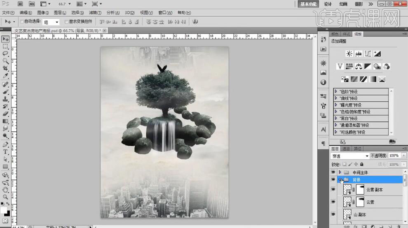The image size is (408, 228).
Task: Toggle lock transparent pixels
Action: (x=344, y=164)
